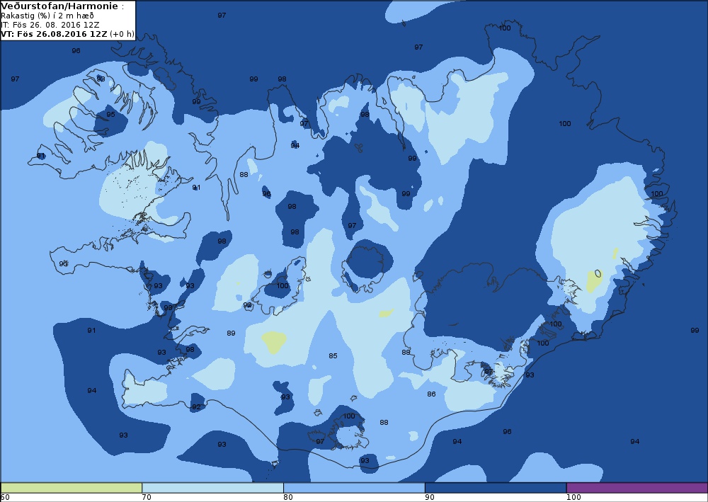Screen dimensions: 708x502
Task: Click the yellow-green 60–70 legend swatch
Action: 72,488
